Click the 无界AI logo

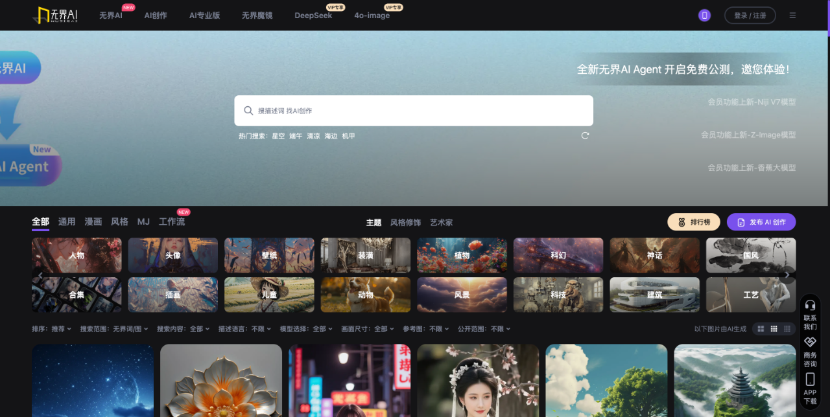pos(56,15)
